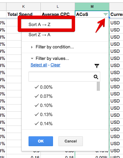This screenshot has width=123, height=158.
Task: Uncheck the 0.00% value
Action: [x=43, y=87]
